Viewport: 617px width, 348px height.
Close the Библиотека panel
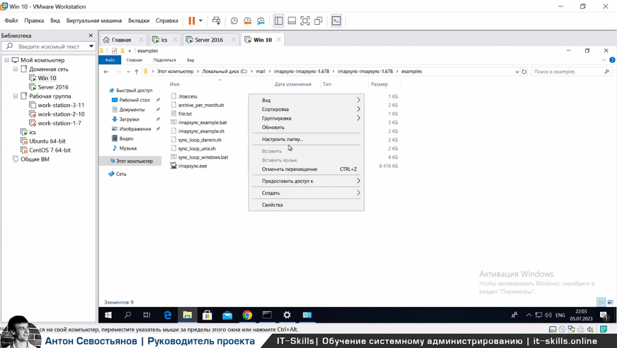91,36
